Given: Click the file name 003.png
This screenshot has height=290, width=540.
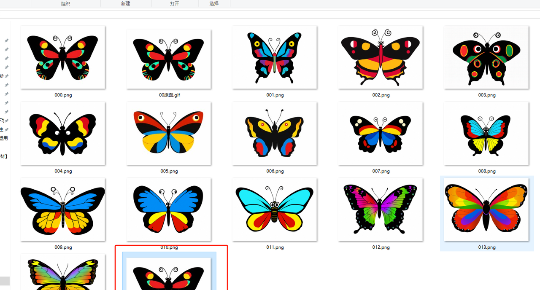Looking at the screenshot, I should point(487,95).
